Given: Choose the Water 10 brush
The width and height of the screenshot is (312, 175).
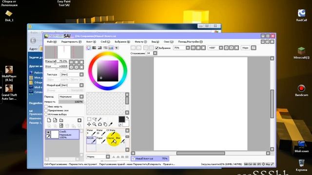Looking at the screenshot, I should [101, 132].
